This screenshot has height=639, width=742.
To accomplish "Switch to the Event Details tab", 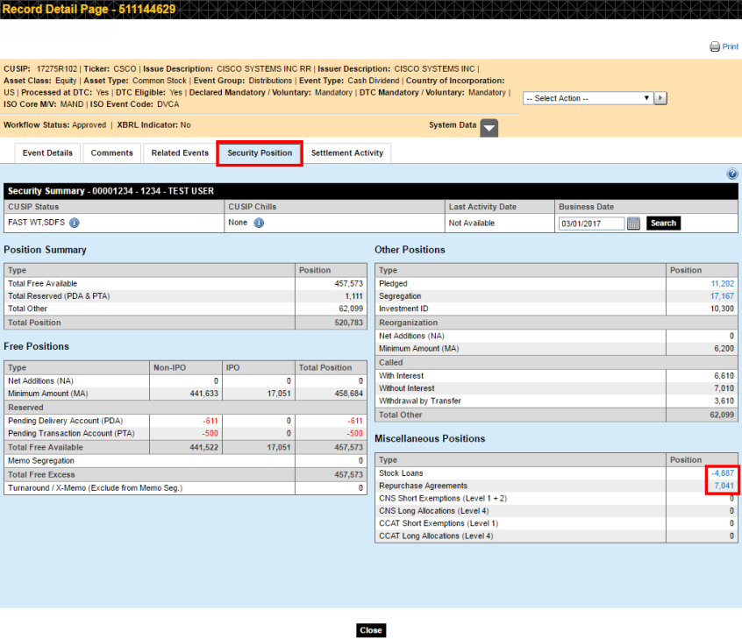I will pos(47,153).
